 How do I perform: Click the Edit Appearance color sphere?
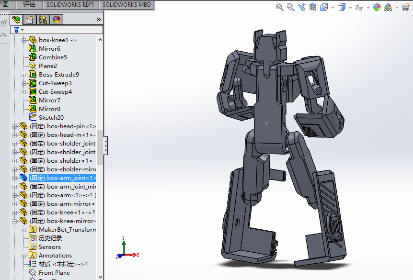pos(377,7)
